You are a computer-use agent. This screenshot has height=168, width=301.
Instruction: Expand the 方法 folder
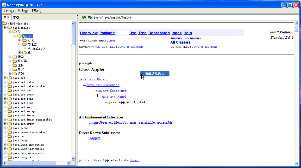20,40
